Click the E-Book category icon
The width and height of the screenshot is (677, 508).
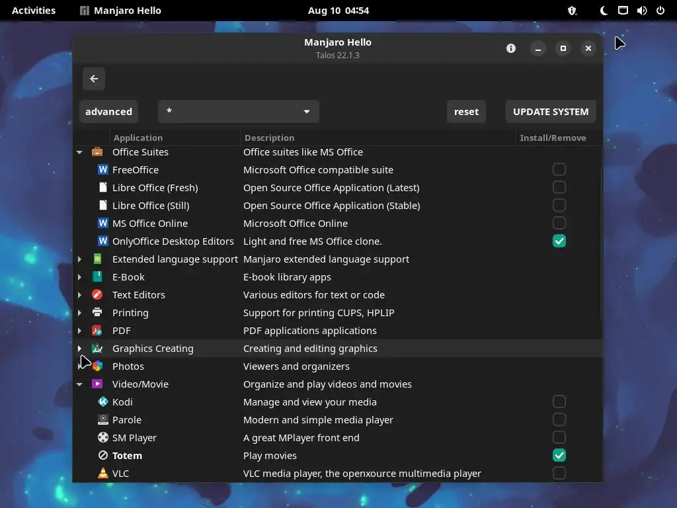coord(97,277)
